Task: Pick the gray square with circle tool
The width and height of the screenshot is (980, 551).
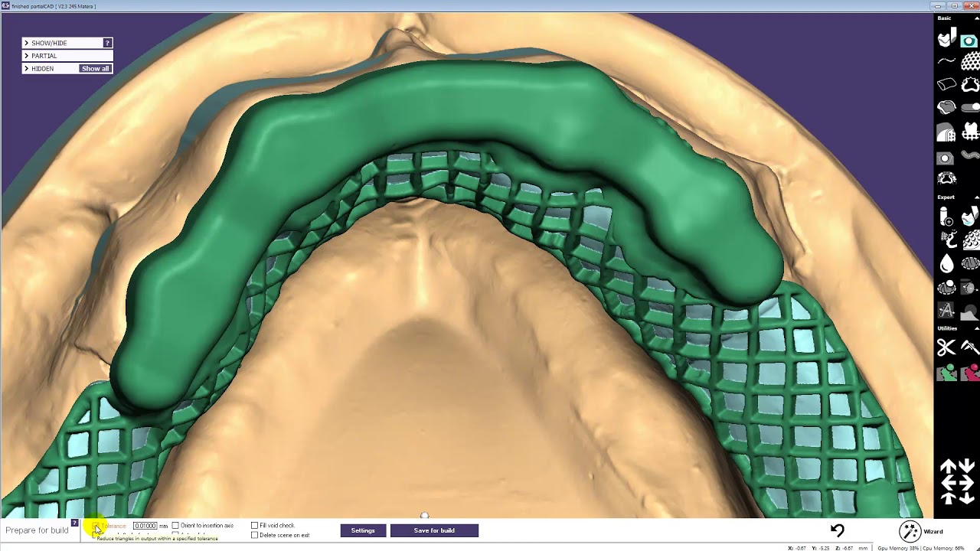Action: [x=946, y=158]
